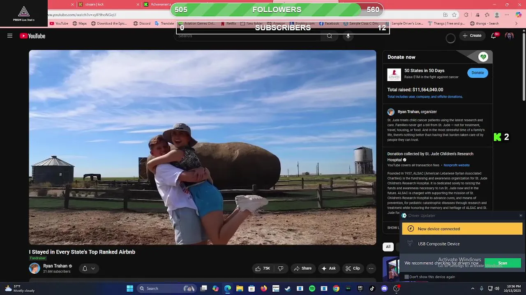Start voice search with the microphone
Screen dimensions: 526x295
click(x=348, y=36)
